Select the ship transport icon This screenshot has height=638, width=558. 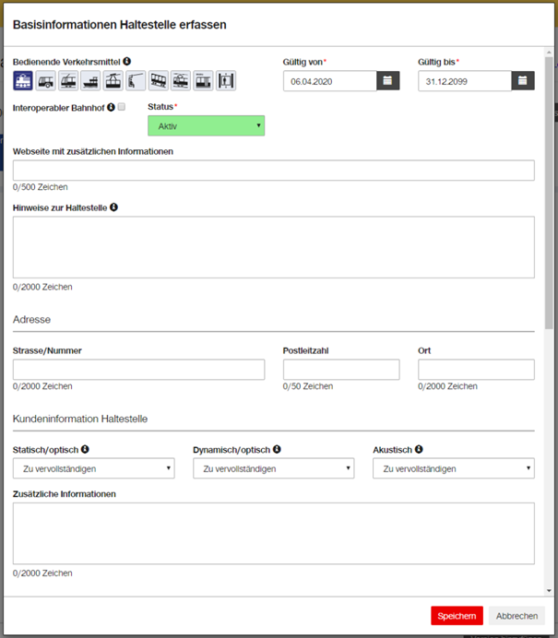click(x=90, y=80)
